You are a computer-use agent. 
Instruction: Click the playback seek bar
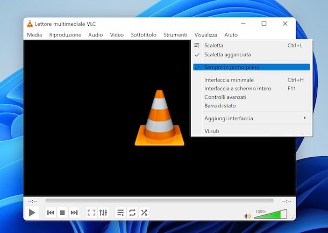(x=159, y=201)
